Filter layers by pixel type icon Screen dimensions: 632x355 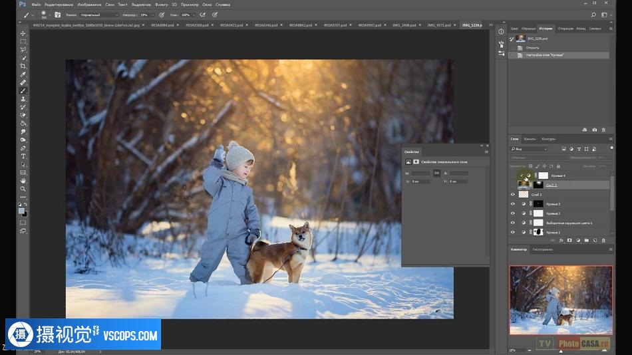(563, 149)
